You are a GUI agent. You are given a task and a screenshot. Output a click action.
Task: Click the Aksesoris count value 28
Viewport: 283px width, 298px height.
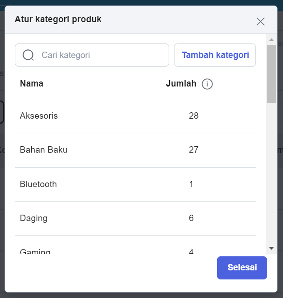[x=193, y=116]
